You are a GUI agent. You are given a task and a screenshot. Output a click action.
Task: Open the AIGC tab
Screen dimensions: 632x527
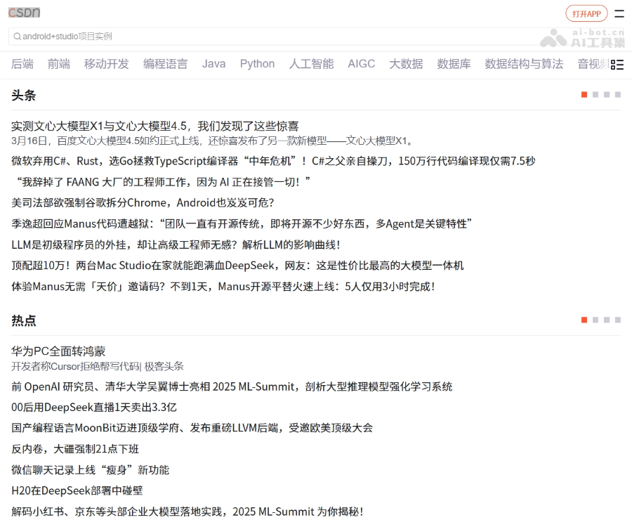361,64
